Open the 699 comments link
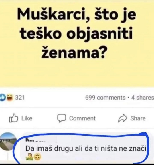Viewport: 154px width, 165px height. pos(105,98)
